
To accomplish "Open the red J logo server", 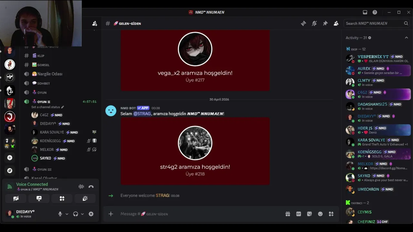I will coord(10,116).
